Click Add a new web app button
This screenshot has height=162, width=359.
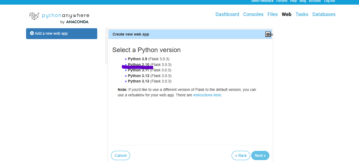(x=62, y=34)
